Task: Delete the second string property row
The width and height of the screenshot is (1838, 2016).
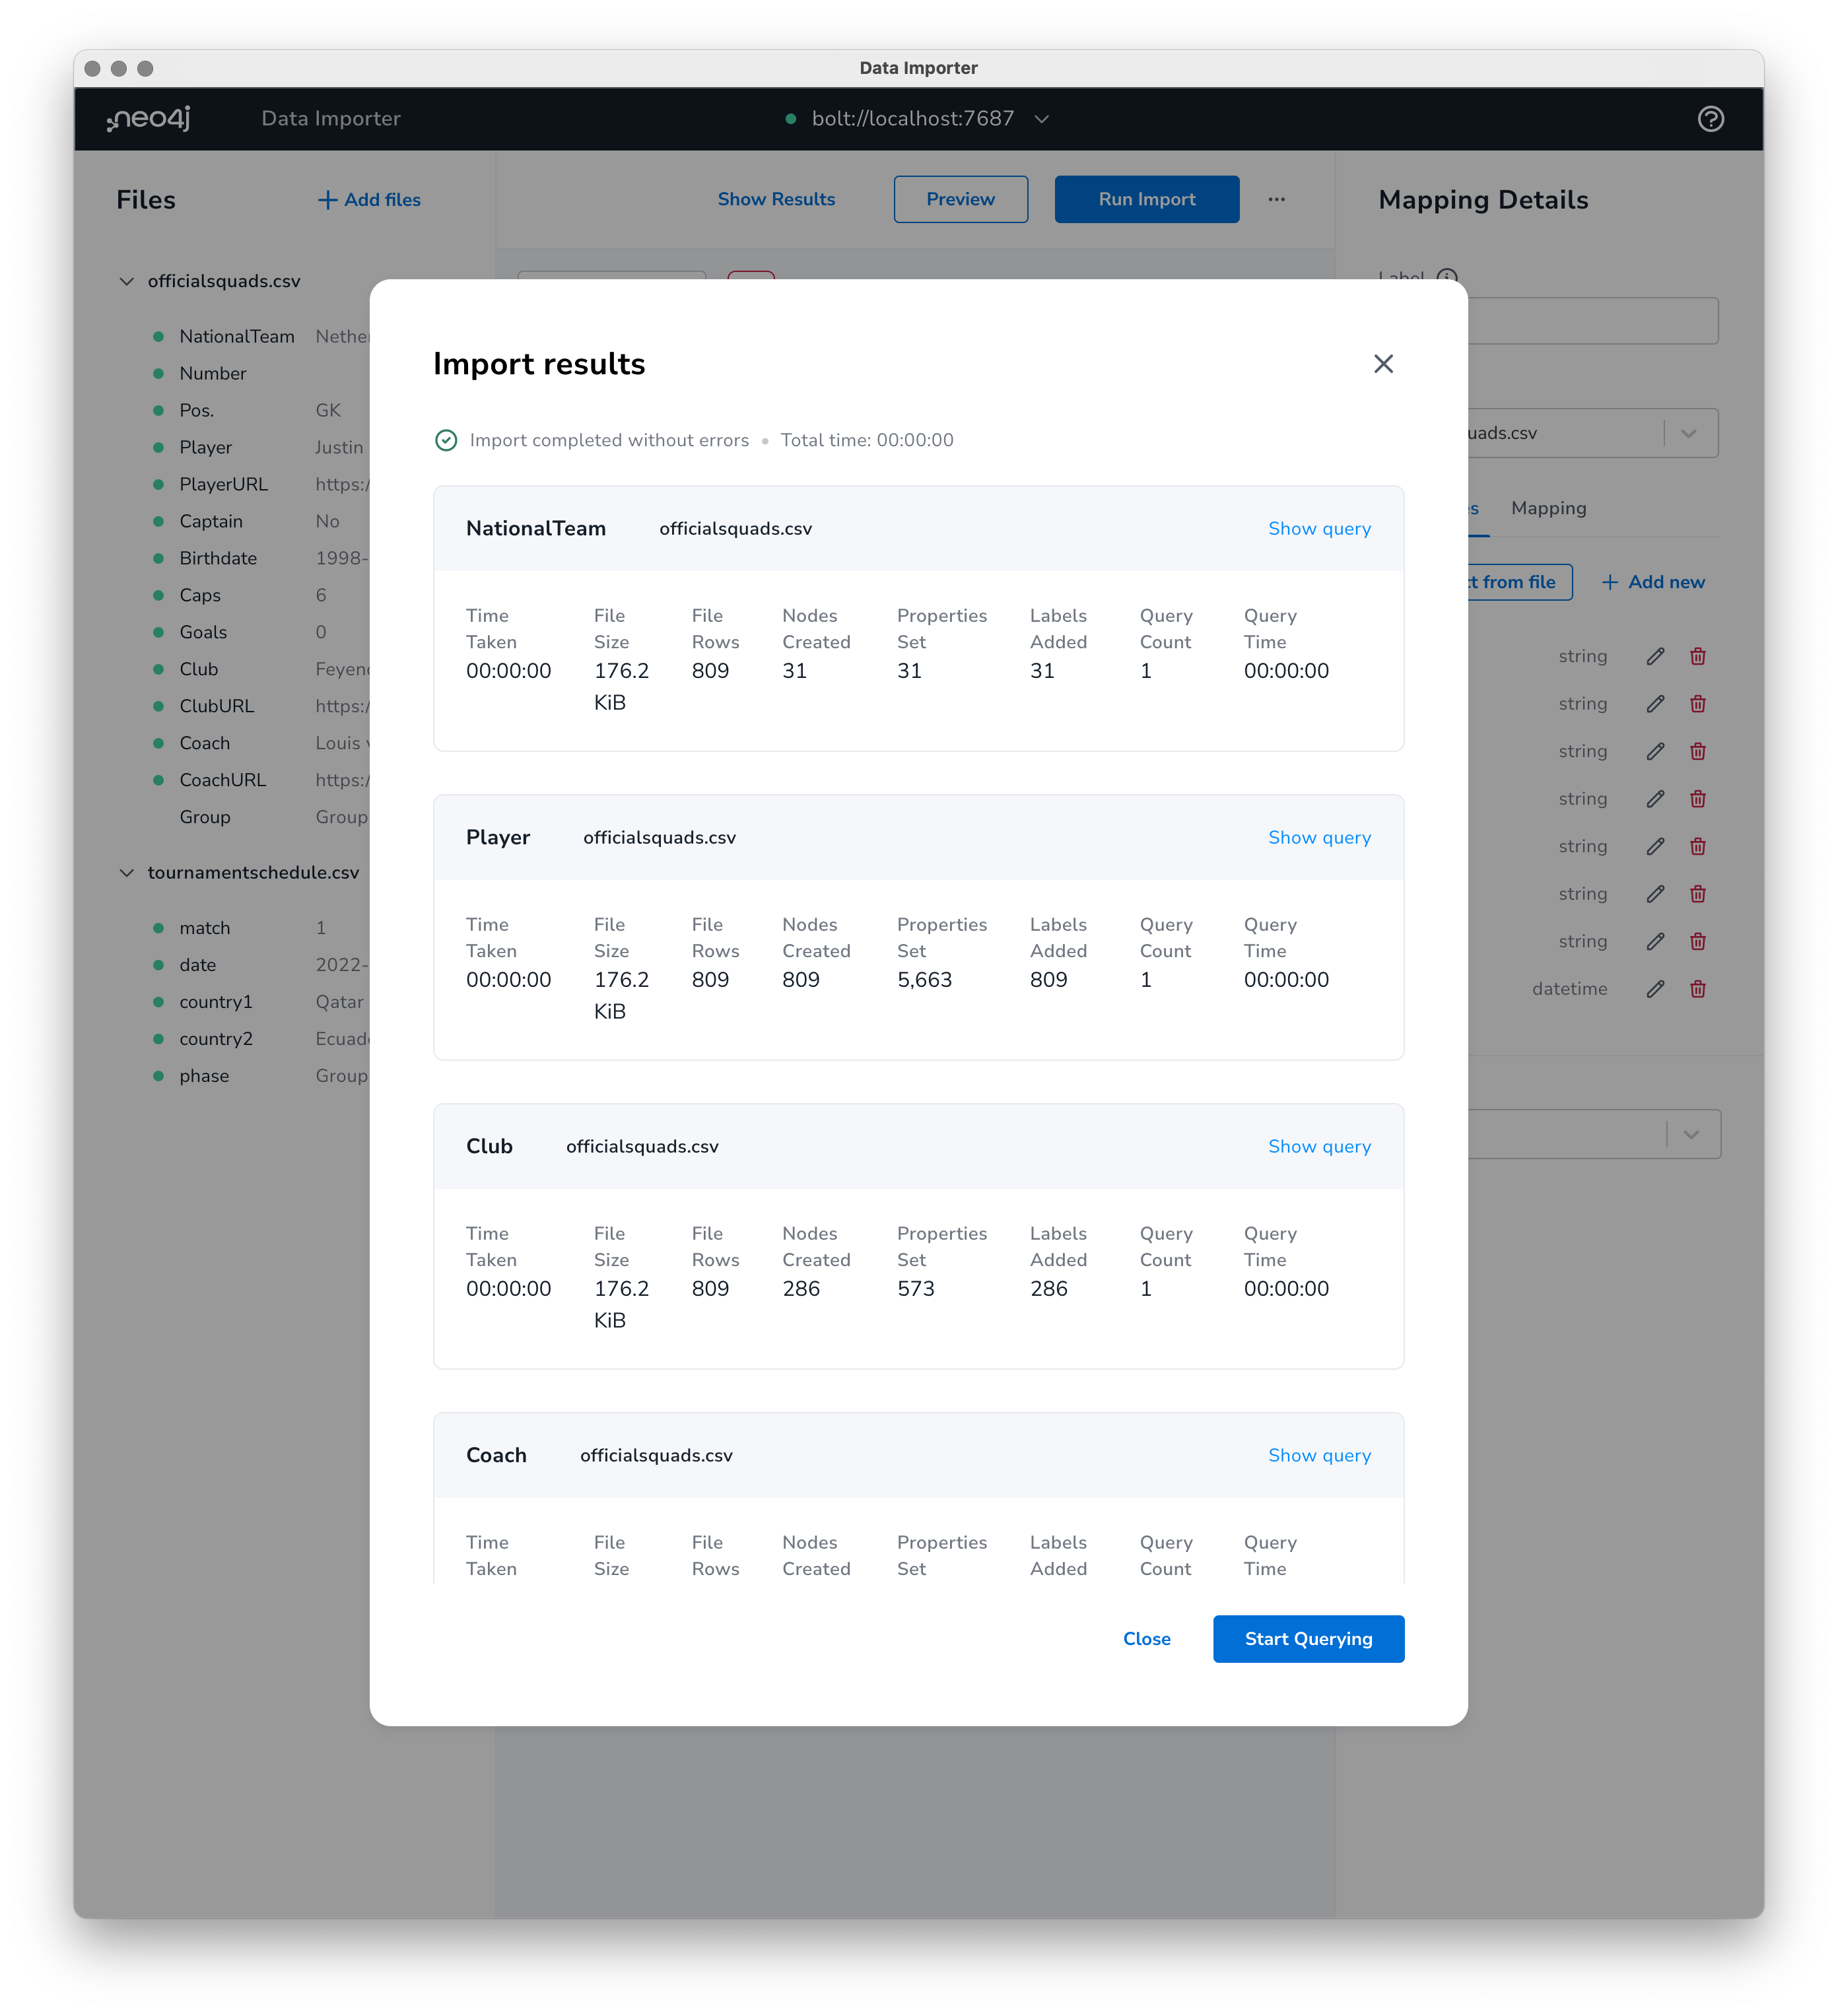Action: click(x=1697, y=704)
